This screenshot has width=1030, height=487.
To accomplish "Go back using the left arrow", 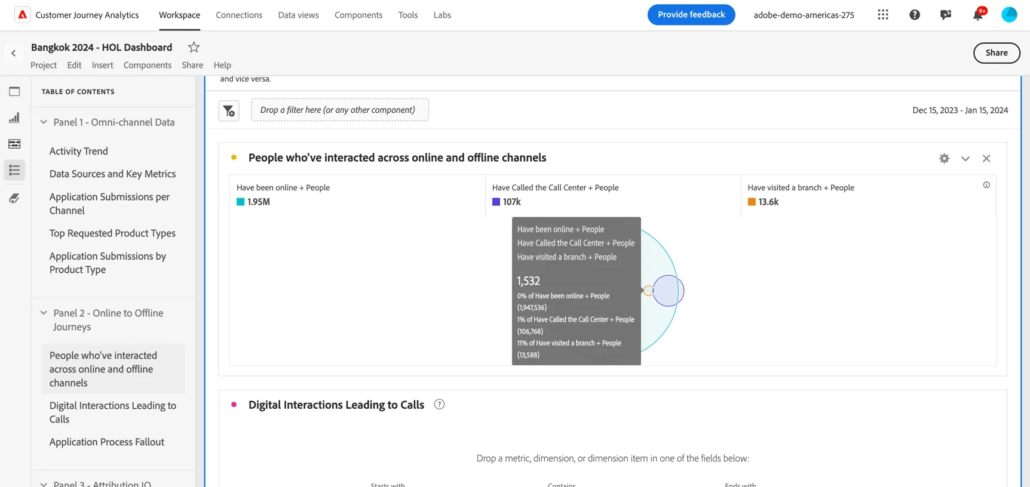I will click(x=14, y=53).
